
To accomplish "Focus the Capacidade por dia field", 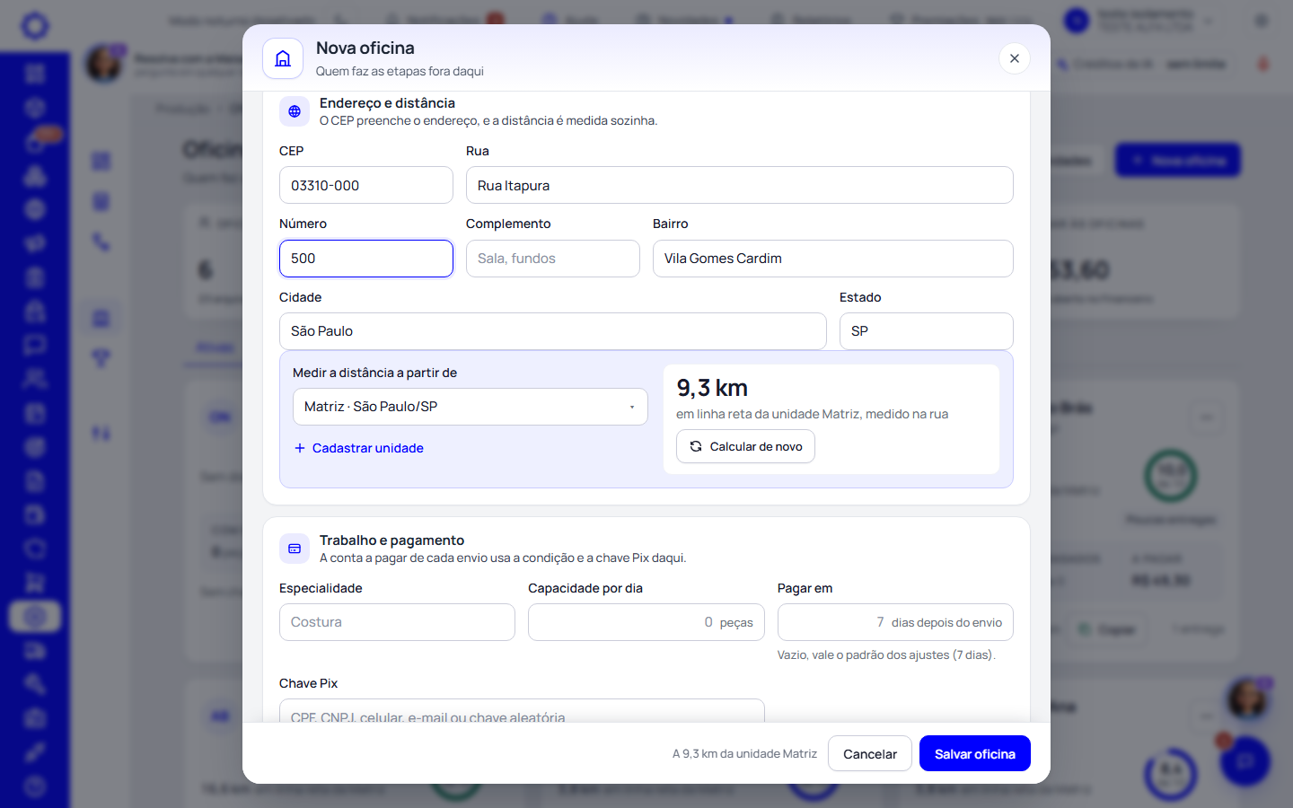I will [x=646, y=622].
